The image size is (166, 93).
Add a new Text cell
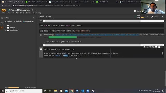tap(48, 17)
